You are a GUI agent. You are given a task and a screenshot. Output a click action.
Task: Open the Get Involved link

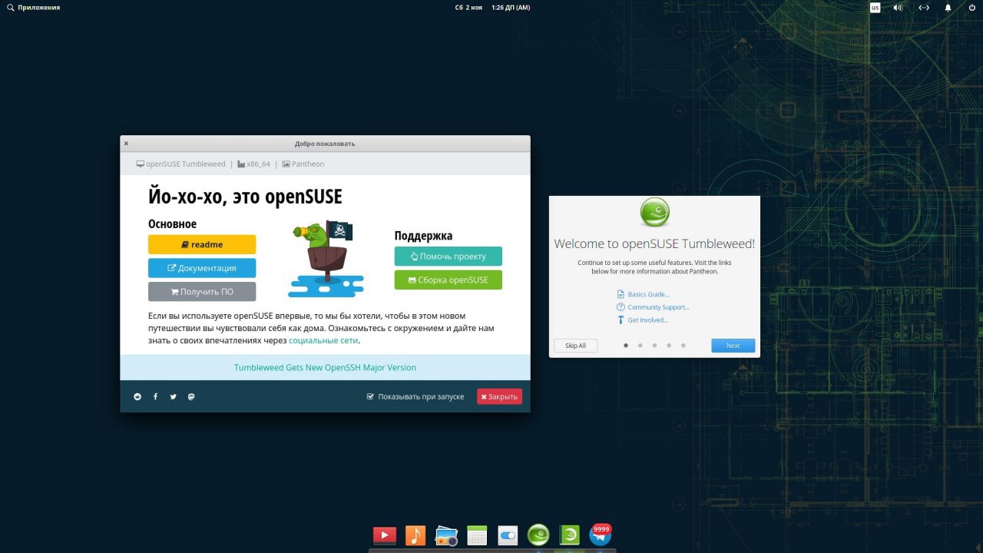coord(643,320)
